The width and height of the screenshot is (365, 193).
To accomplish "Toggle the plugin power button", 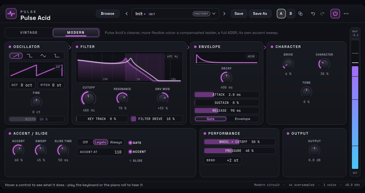I will (x=335, y=14).
